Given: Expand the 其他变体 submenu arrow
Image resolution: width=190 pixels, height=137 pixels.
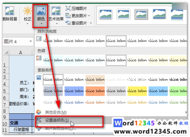Looking at the screenshot, I should [x=186, y=112].
